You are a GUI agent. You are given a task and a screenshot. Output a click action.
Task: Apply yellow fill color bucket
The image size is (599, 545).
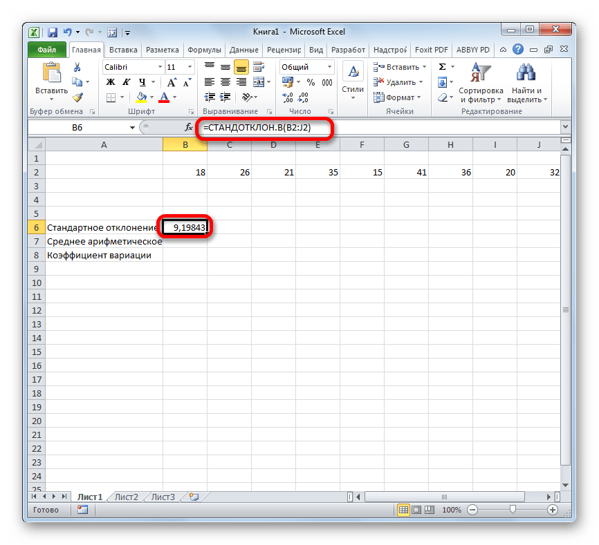coord(141,97)
